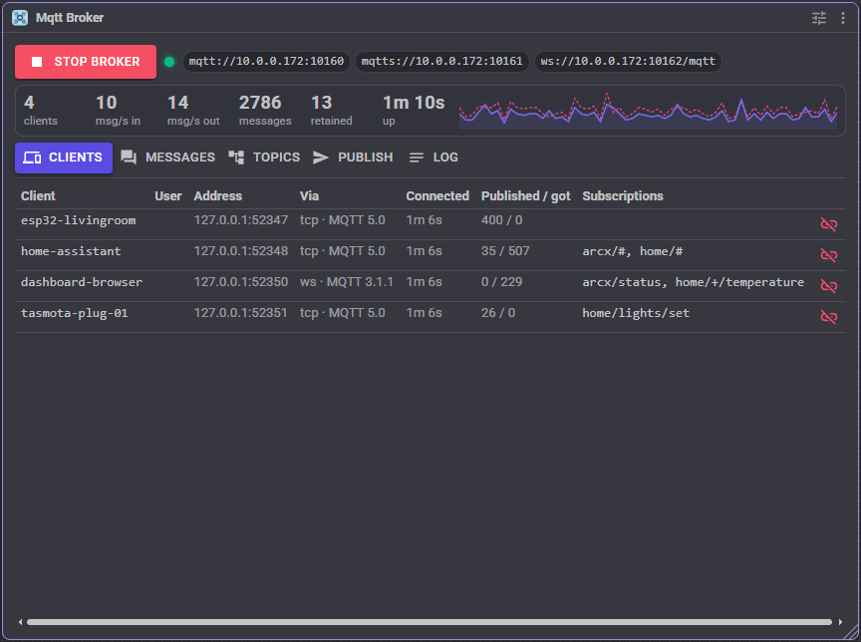Click the message rate sparkline chart
The width and height of the screenshot is (861, 642).
(x=649, y=111)
